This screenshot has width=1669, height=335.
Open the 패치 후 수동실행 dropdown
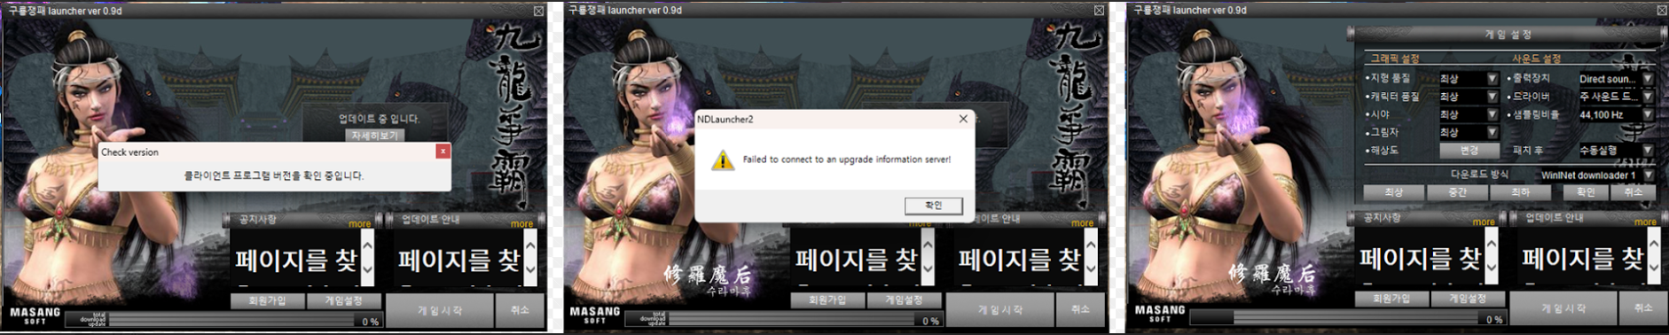point(1616,150)
